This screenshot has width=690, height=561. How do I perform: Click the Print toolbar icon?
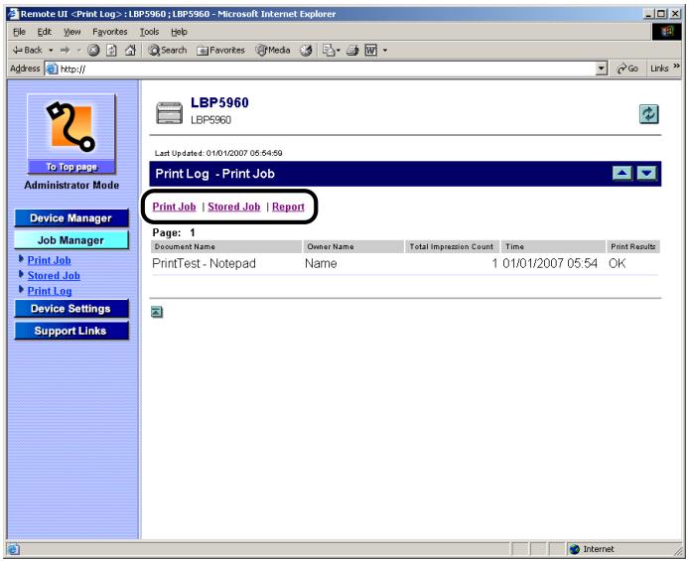pyautogui.click(x=352, y=51)
